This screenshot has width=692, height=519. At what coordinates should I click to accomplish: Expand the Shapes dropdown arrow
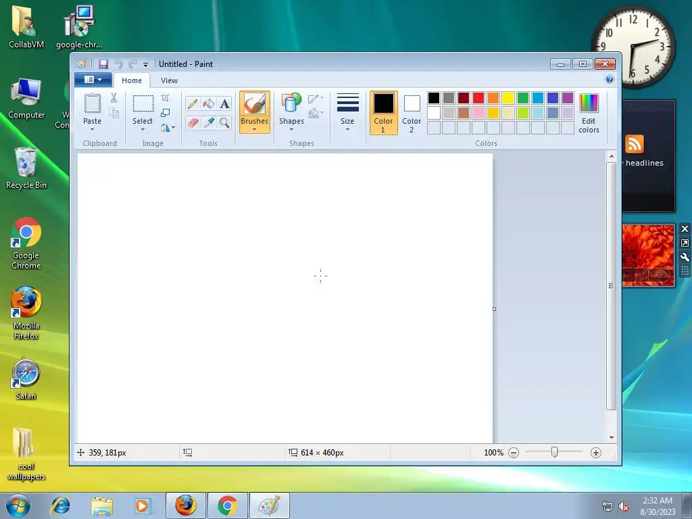point(291,130)
